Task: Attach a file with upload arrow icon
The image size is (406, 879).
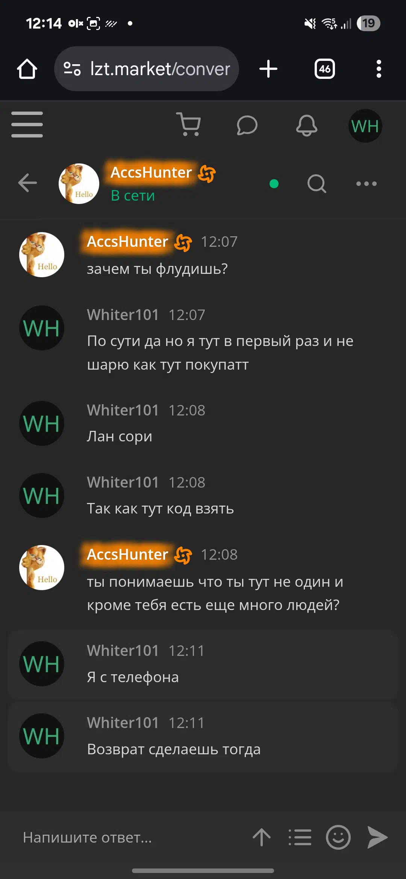Action: coord(262,837)
